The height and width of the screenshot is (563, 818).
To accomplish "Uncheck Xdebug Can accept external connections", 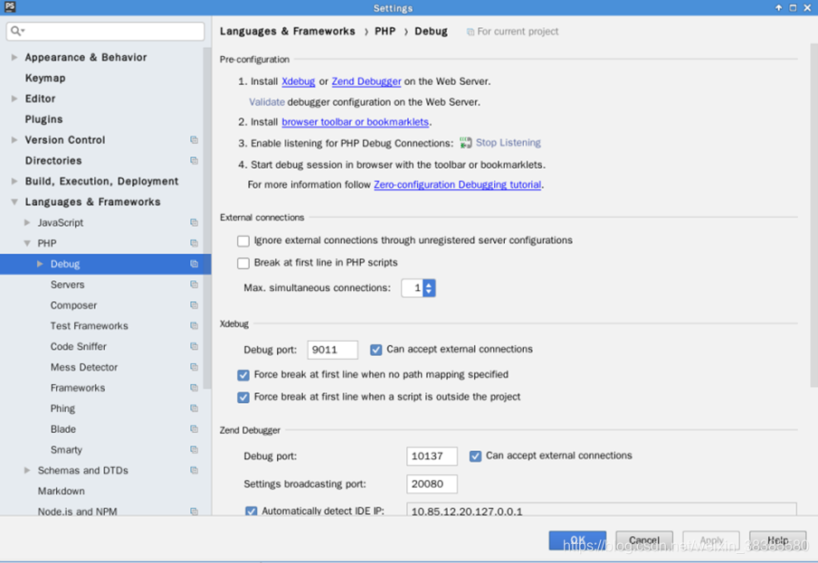I will point(376,350).
